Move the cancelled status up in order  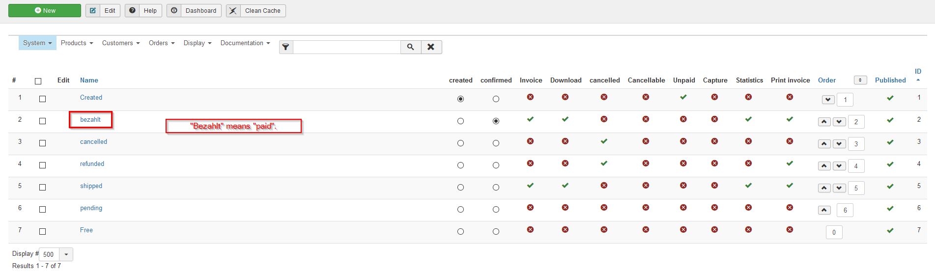click(x=824, y=144)
